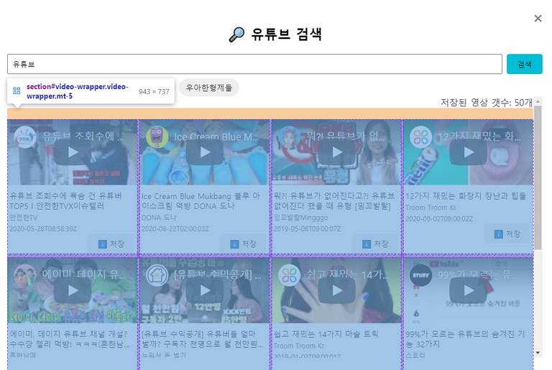Click the scrollbar up arrow
Viewport: 552px width, 370px height.
[x=538, y=101]
